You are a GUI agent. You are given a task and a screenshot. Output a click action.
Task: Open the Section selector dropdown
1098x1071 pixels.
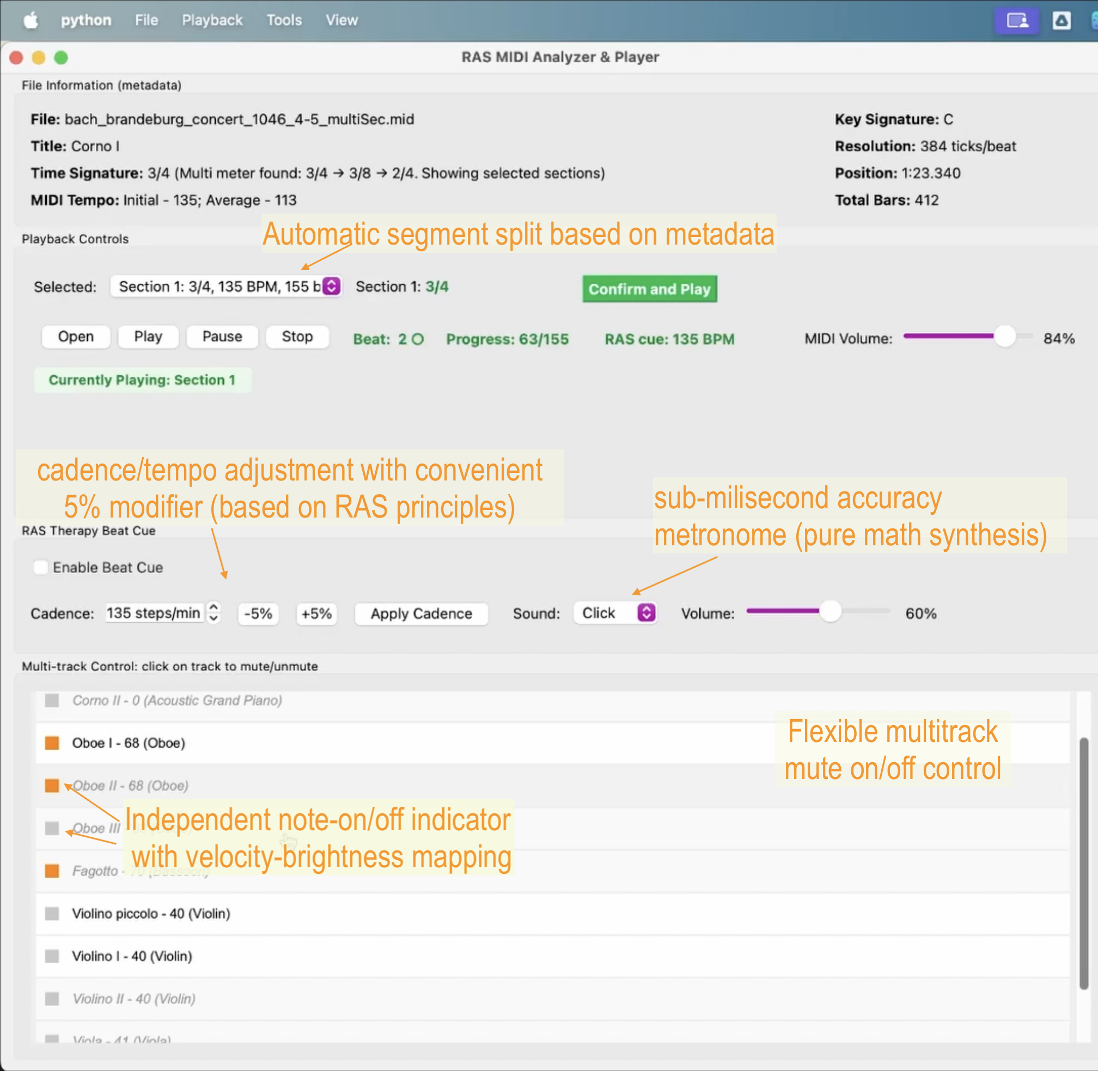(x=225, y=287)
